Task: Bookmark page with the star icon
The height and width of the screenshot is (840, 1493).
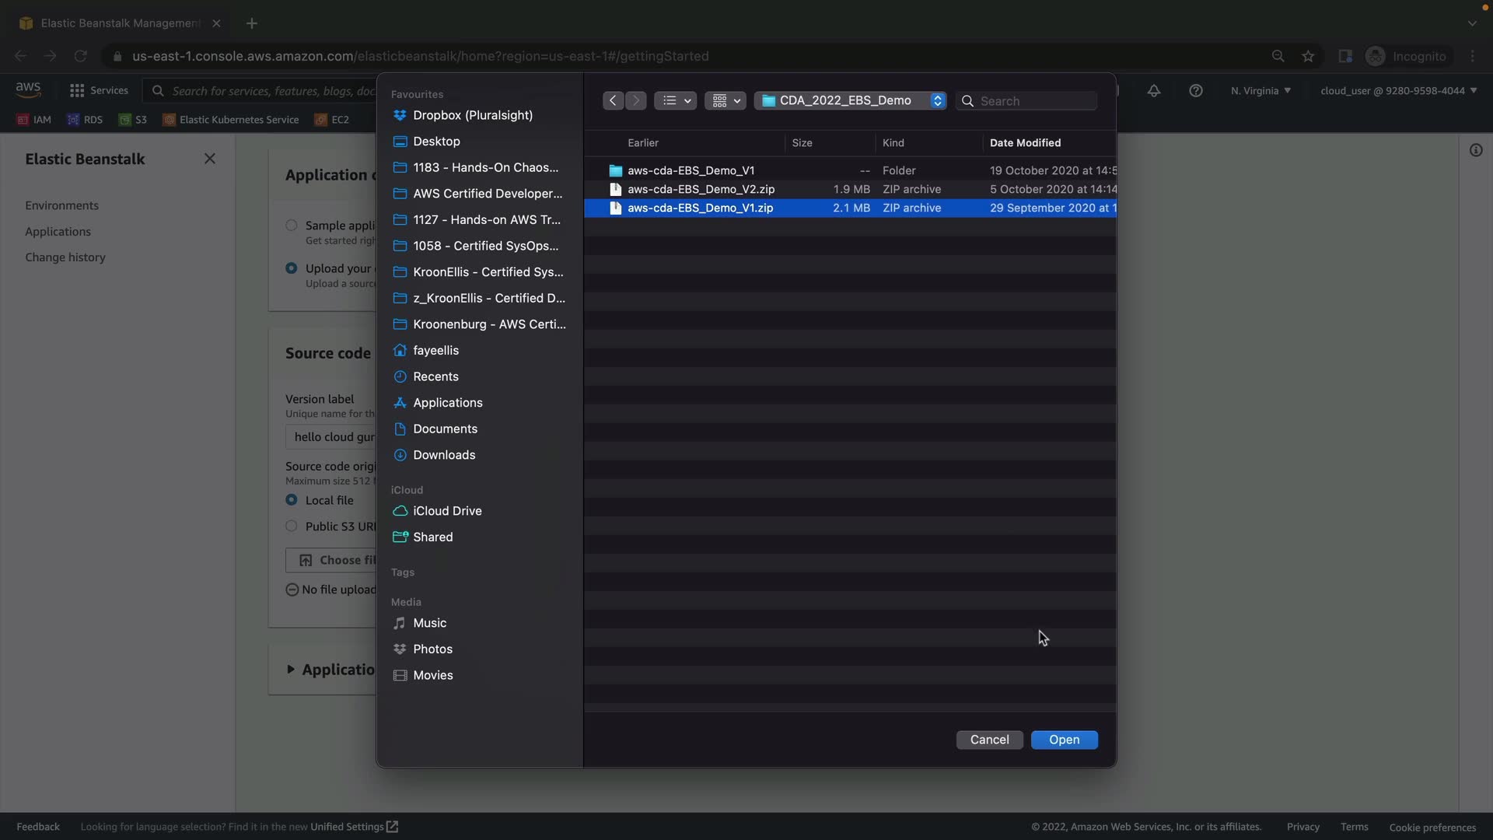Action: 1308,56
